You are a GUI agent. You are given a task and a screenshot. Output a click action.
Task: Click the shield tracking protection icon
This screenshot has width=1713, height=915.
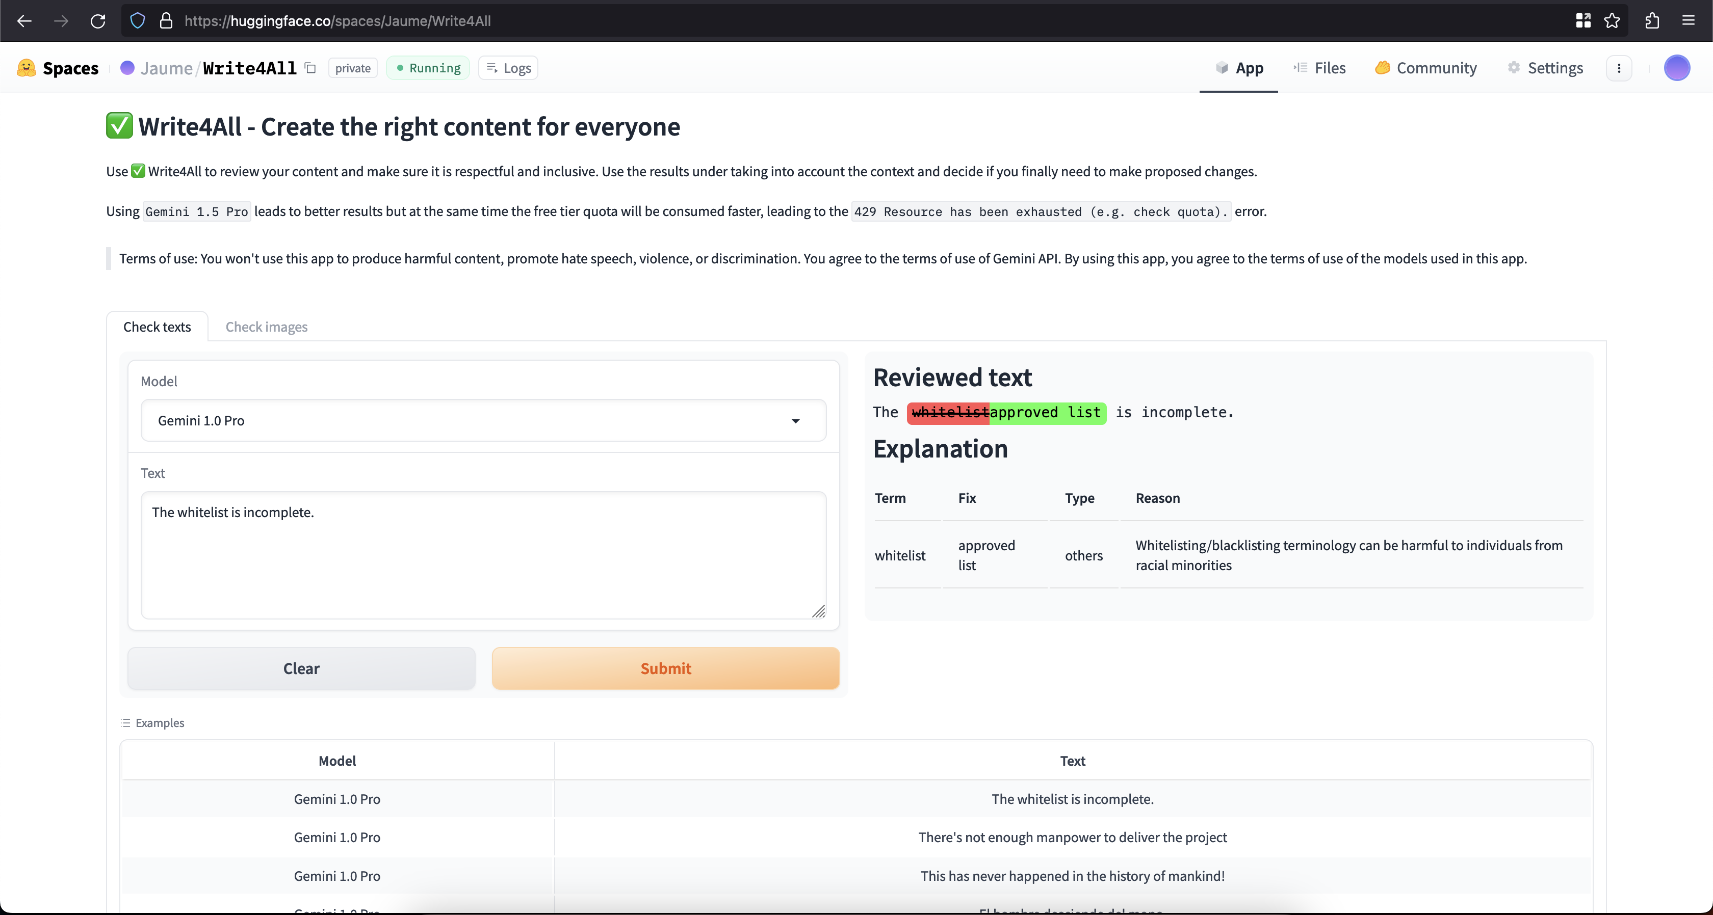(x=138, y=20)
